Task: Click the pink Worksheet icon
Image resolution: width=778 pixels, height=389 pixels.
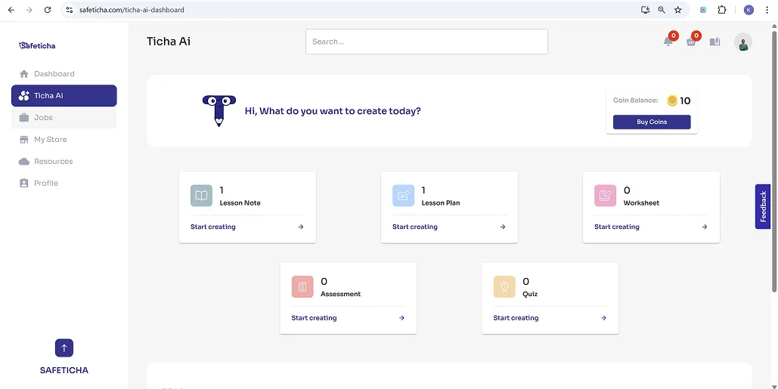Action: 605,196
